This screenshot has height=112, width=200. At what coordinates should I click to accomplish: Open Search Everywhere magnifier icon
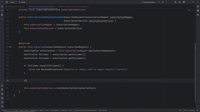(x=179, y=2)
